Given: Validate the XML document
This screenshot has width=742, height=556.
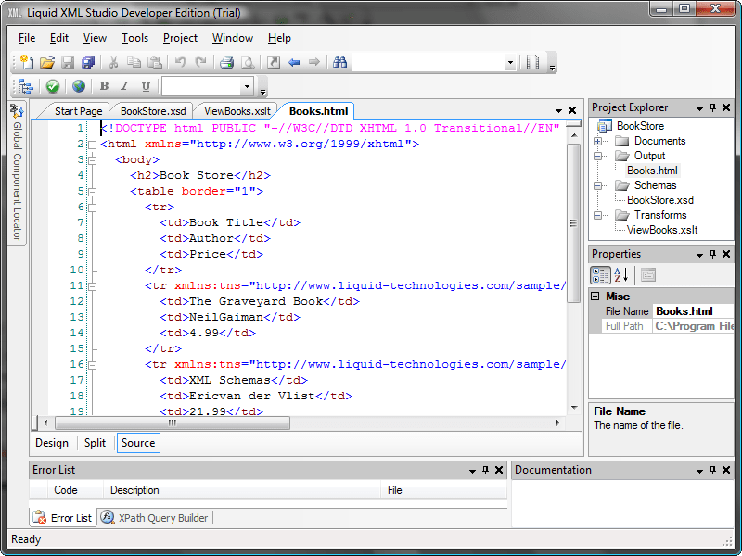Looking at the screenshot, I should point(53,86).
